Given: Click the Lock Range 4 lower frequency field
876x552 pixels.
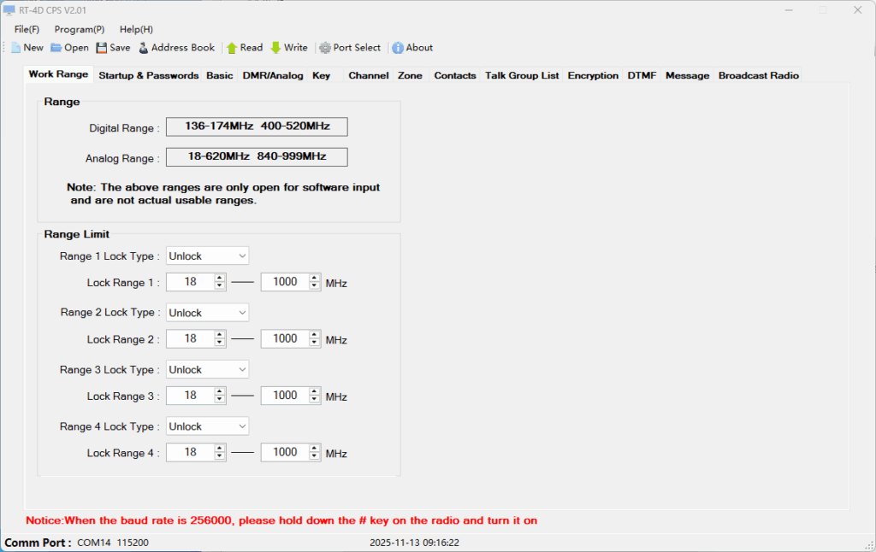Looking at the screenshot, I should click(189, 453).
